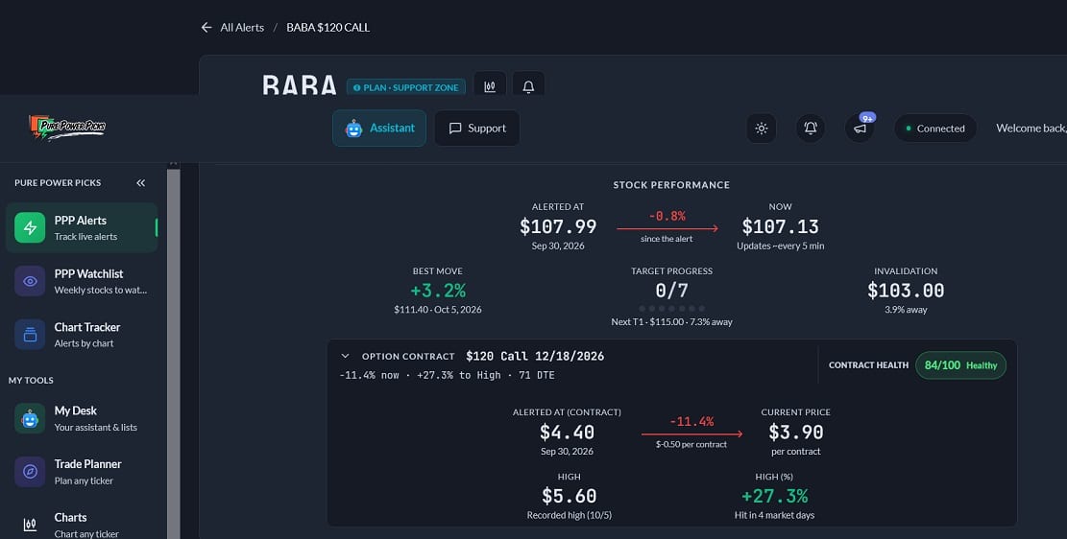1067x539 pixels.
Task: Click the sidebar vertical scrollbar
Action: [x=174, y=354]
